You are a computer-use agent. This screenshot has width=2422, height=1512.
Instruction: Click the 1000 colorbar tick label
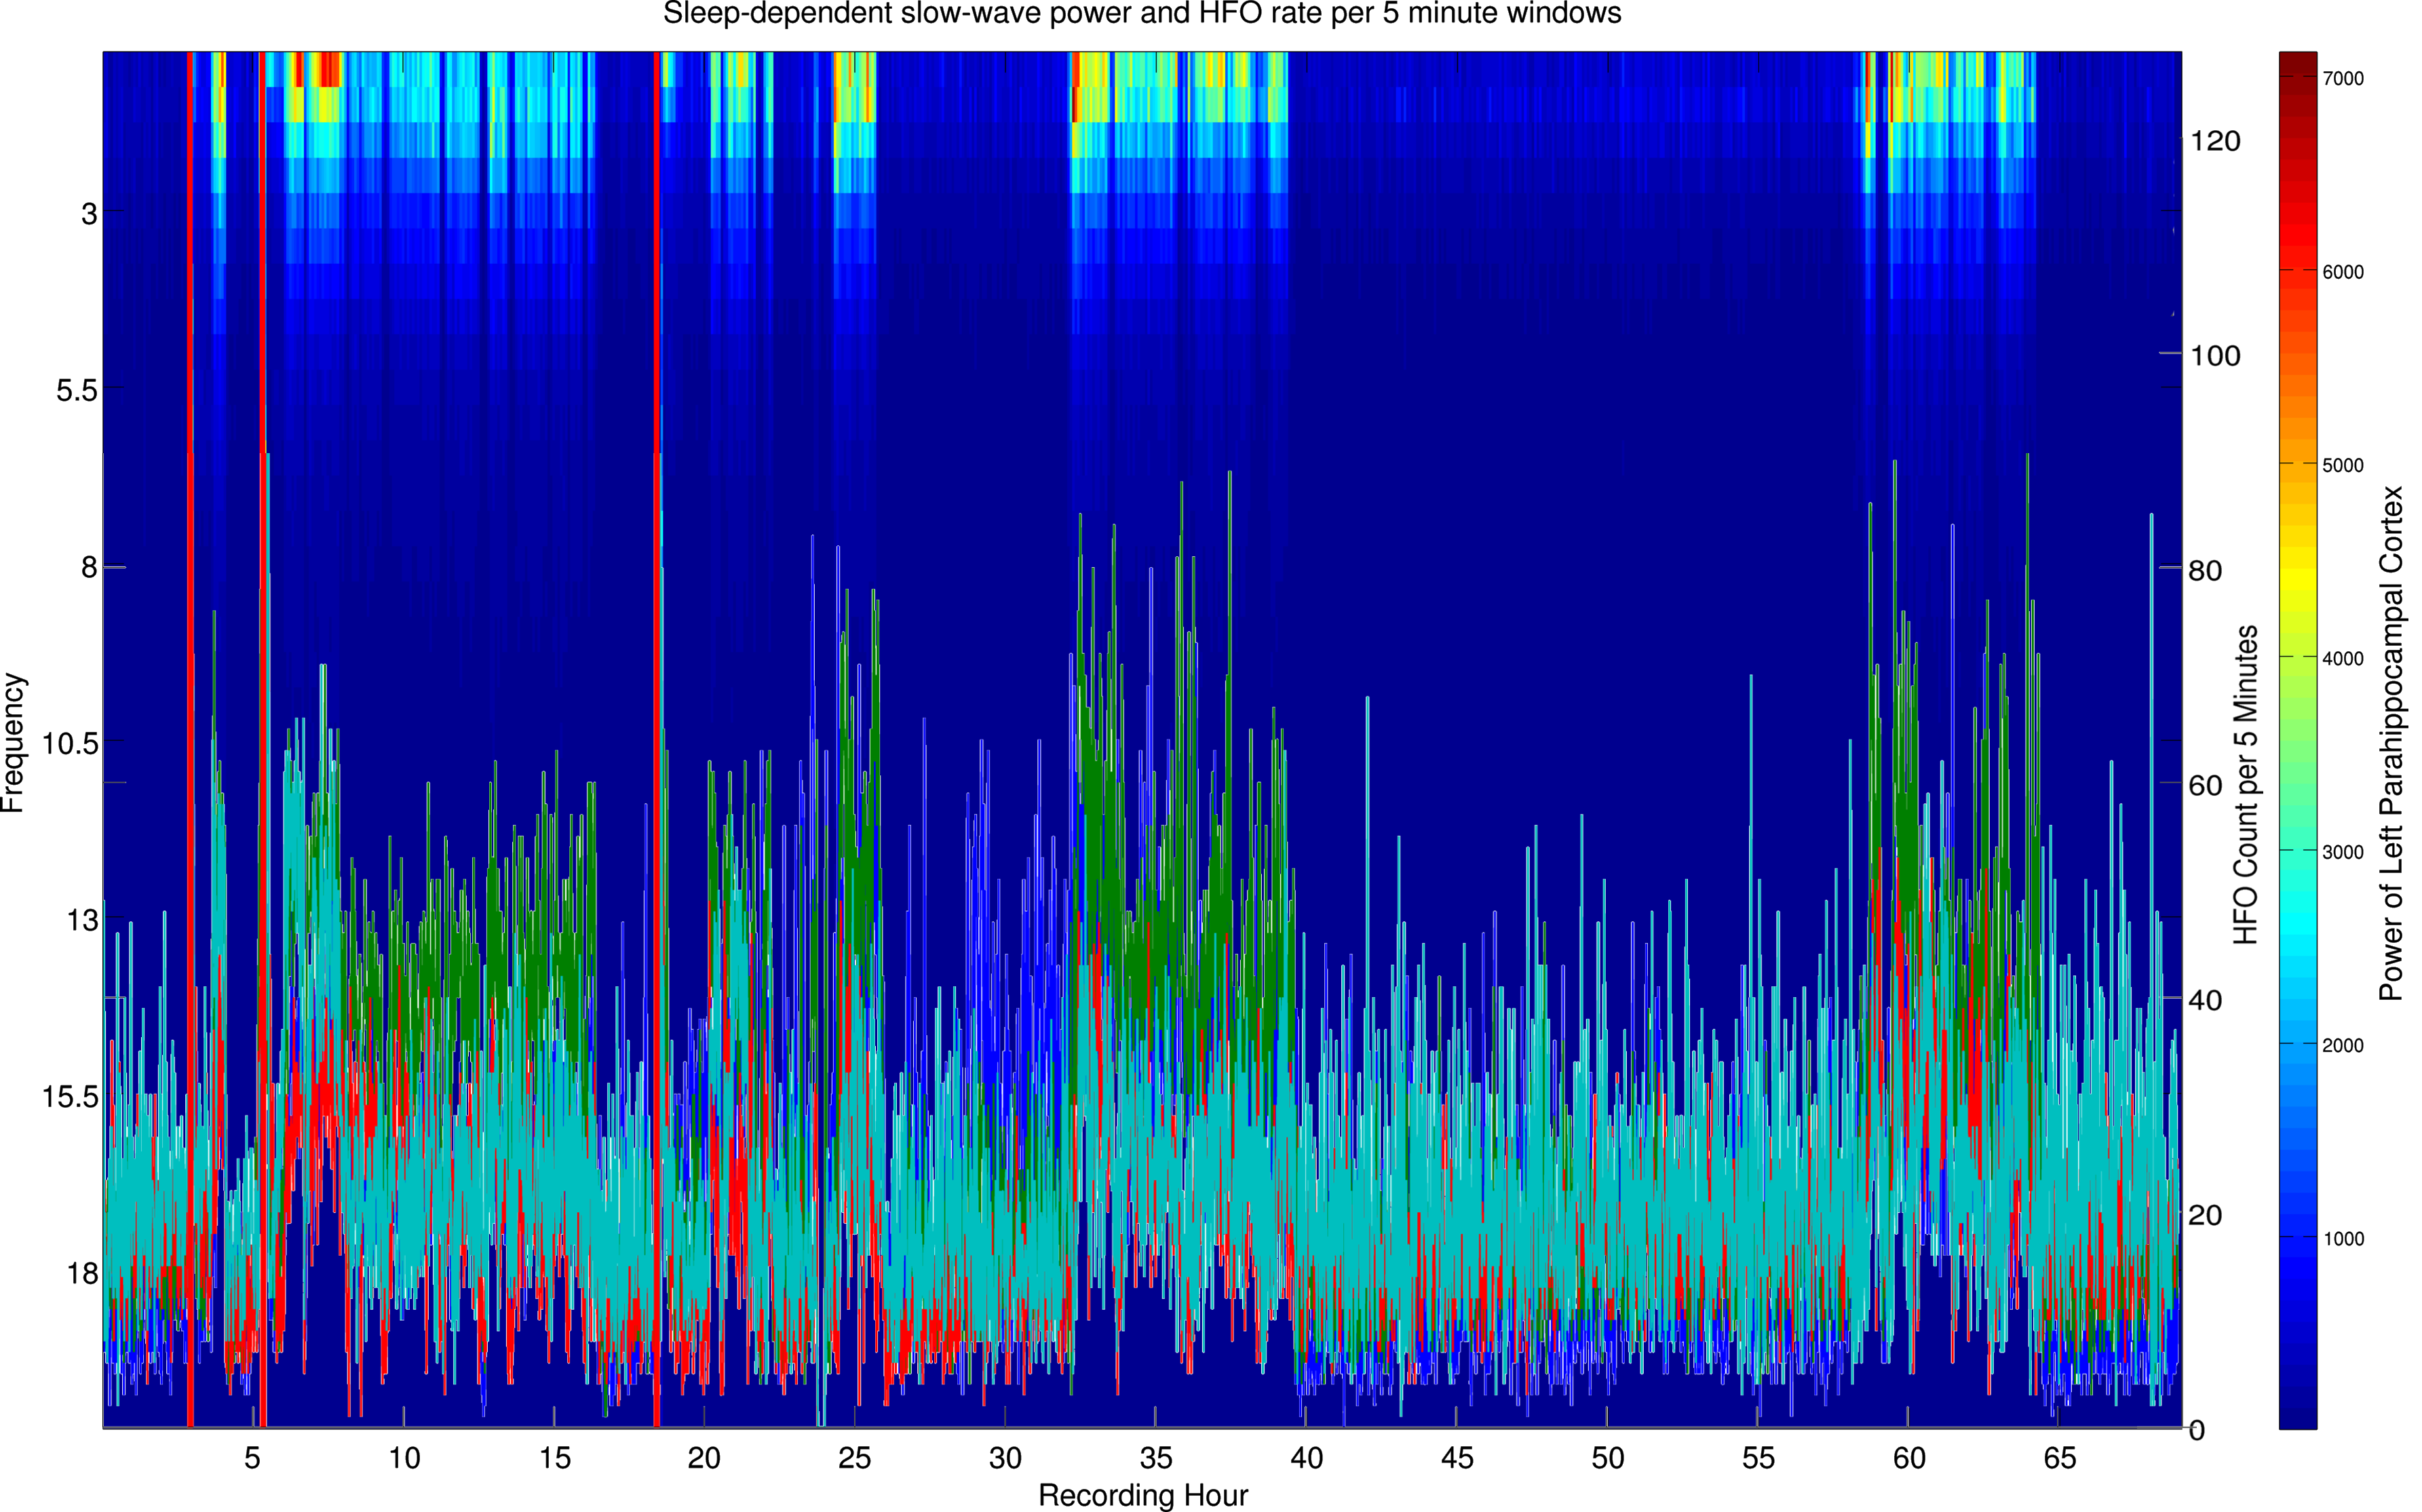pyautogui.click(x=2343, y=1238)
